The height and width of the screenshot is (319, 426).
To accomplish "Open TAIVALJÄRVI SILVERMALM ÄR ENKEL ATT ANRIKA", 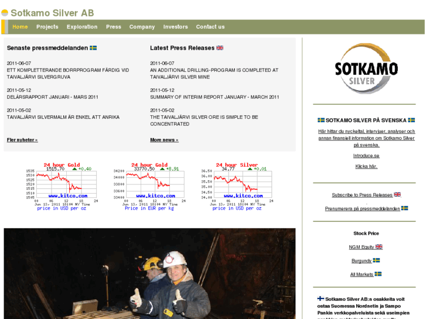I will coord(63,117).
